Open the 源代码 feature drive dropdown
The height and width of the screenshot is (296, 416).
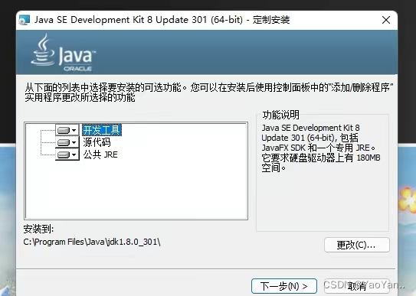pyautogui.click(x=67, y=142)
